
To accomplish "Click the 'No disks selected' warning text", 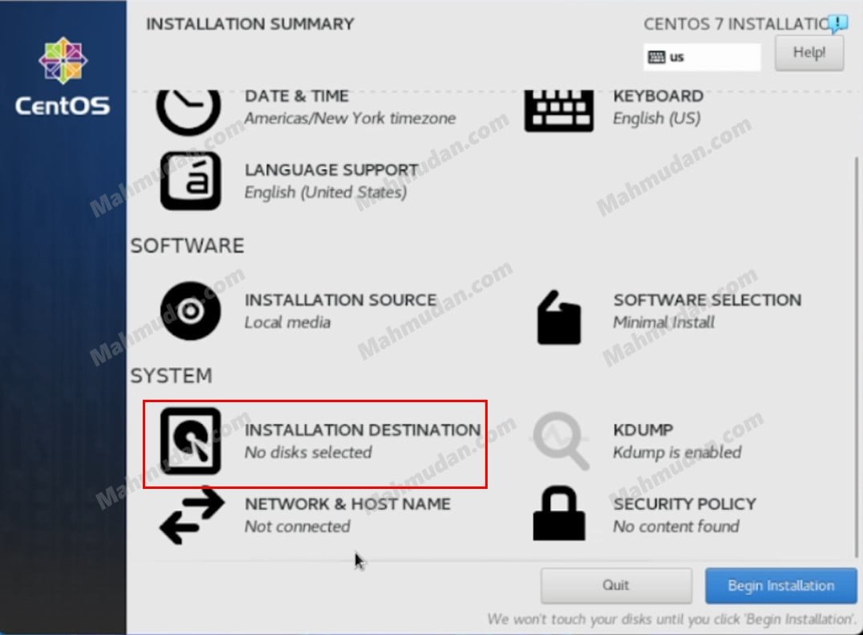I will (x=308, y=453).
